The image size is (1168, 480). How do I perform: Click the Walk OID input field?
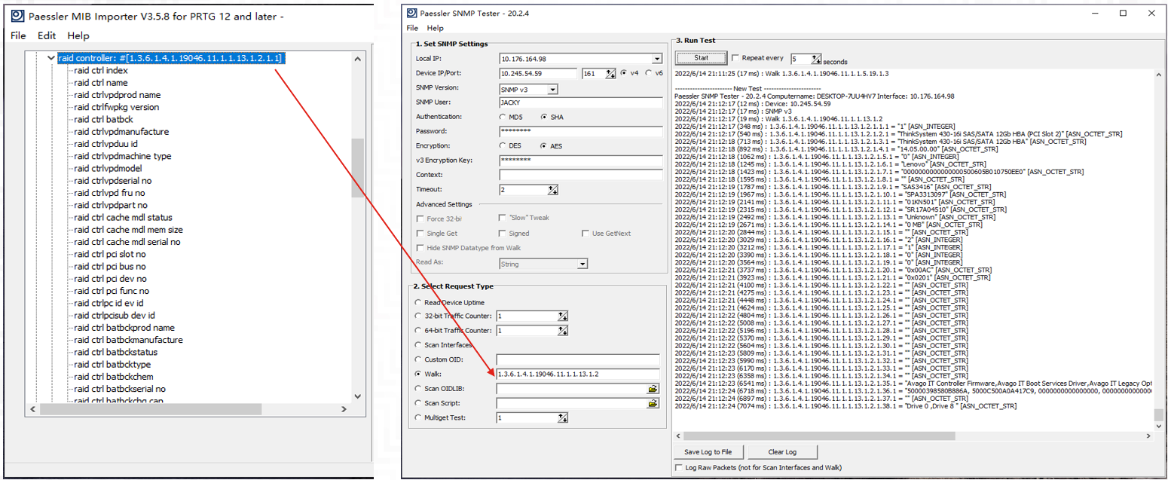(x=578, y=375)
